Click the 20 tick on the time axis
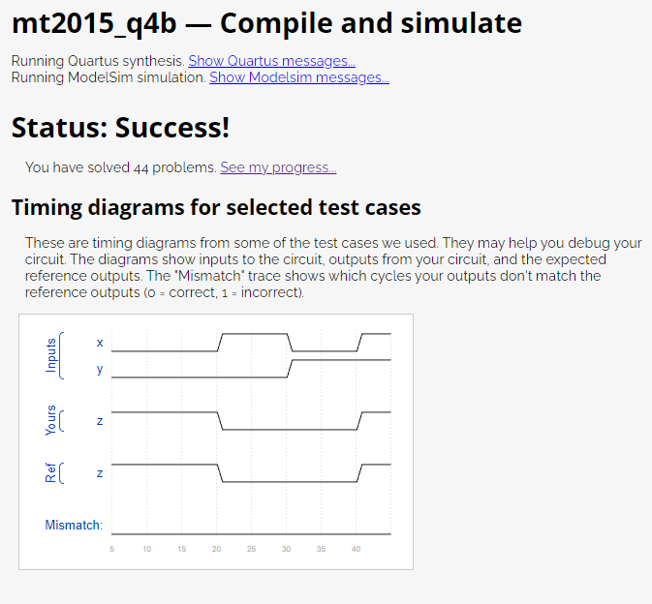The image size is (652, 604). point(216,549)
